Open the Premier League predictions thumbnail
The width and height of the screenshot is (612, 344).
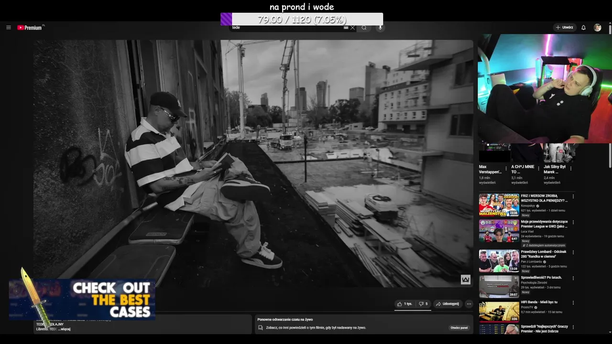pos(499,231)
